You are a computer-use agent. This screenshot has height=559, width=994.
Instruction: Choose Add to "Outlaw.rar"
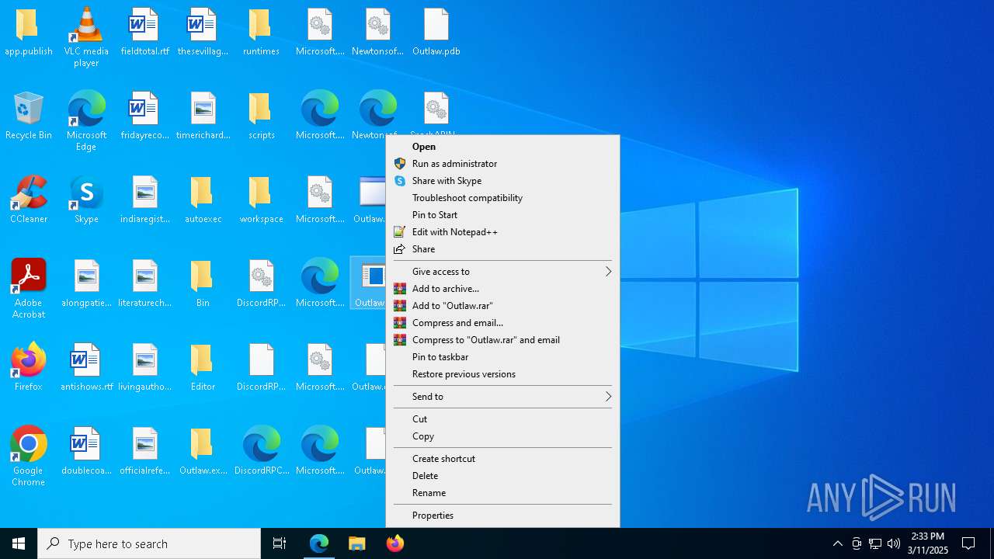[502, 306]
